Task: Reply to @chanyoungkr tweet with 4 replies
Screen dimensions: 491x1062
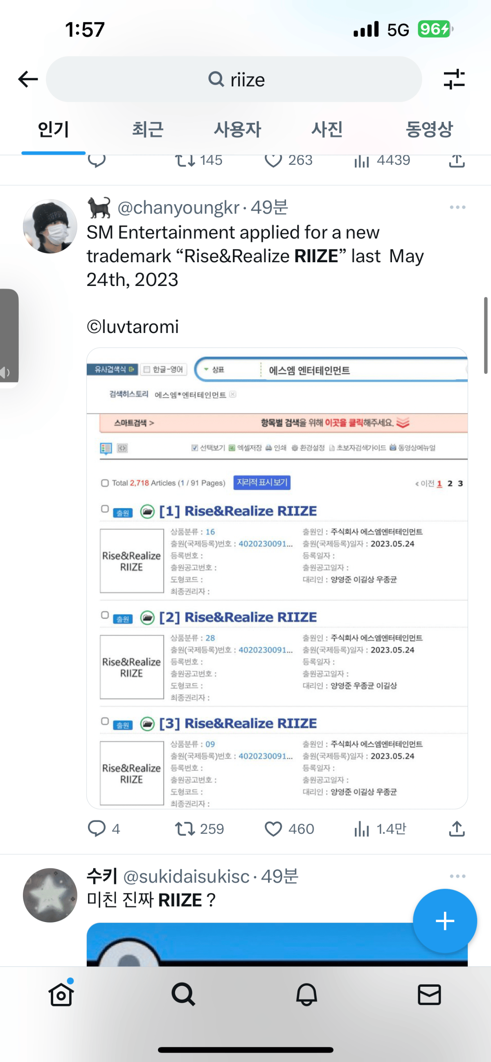Action: pos(104,829)
